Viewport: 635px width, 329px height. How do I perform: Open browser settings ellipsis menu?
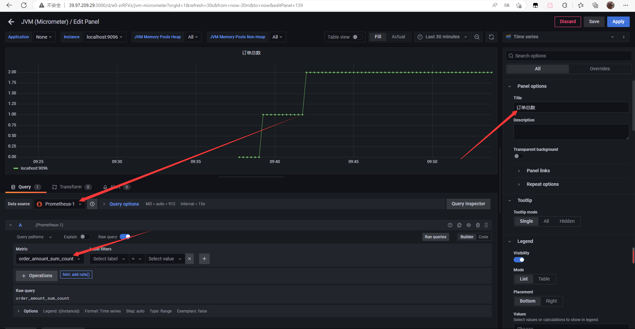coord(625,5)
